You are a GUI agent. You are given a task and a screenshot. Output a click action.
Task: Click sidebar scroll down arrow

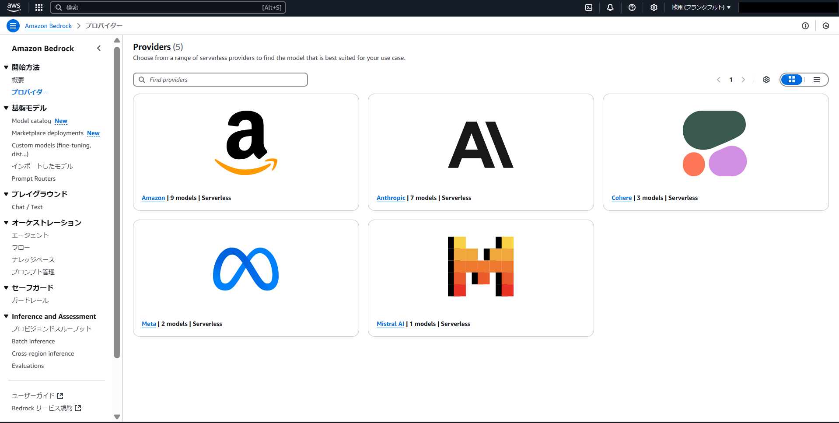pos(117,417)
